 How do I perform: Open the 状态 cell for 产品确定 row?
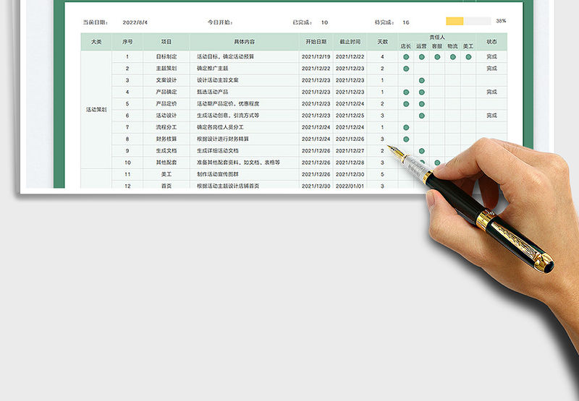(x=491, y=92)
